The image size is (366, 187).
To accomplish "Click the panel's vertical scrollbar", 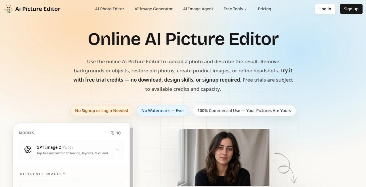I will (x=131, y=157).
